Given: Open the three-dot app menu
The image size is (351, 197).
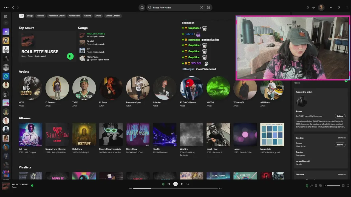Looking at the screenshot, I should (x=6, y=8).
